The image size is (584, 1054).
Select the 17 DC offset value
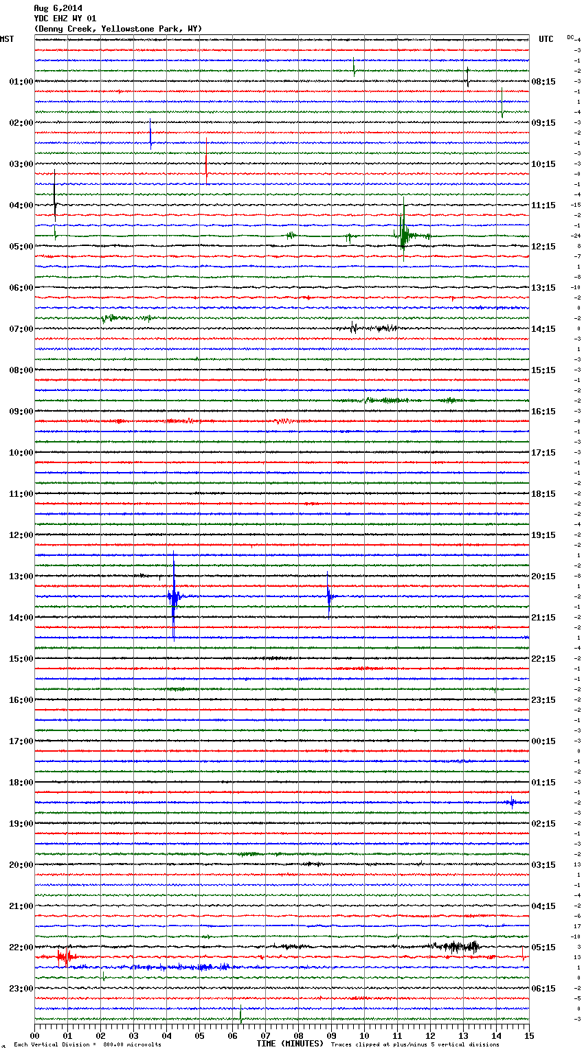click(577, 926)
